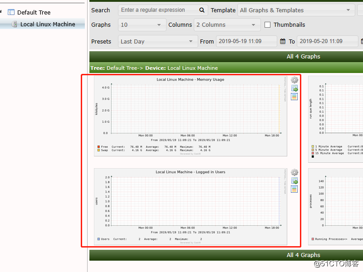Open the Graphs count dropdown
This screenshot has width=363, height=272.
point(142,25)
